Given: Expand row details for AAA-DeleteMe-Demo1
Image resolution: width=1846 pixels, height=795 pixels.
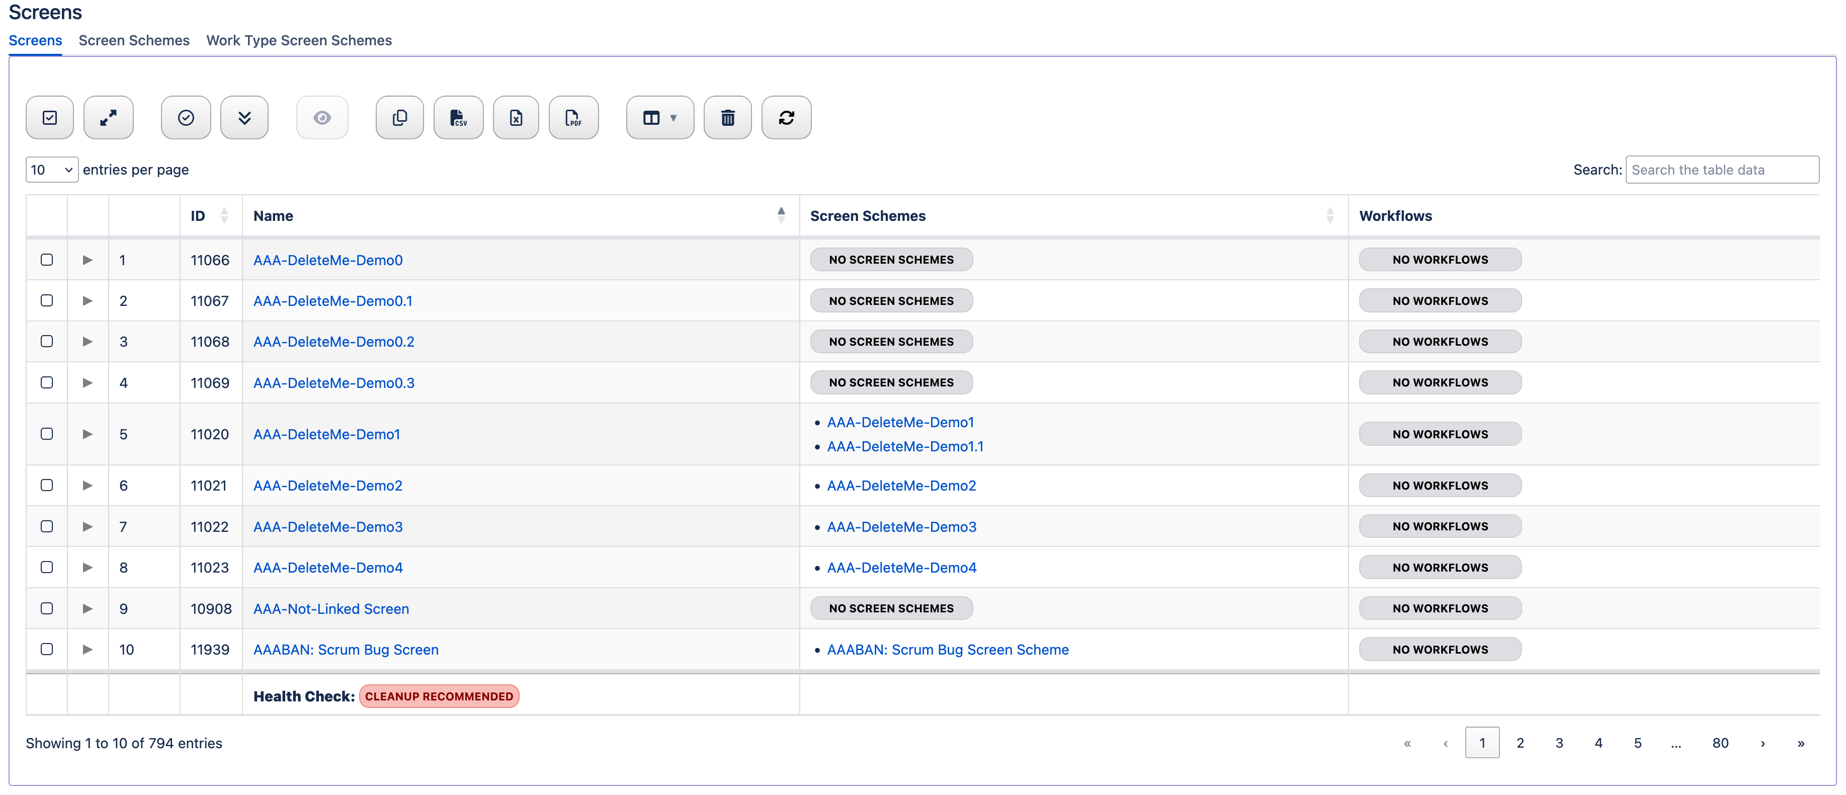Looking at the screenshot, I should coord(88,434).
